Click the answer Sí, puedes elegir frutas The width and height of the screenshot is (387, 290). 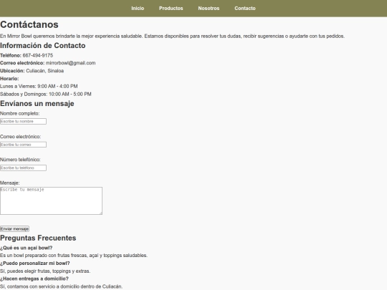click(x=45, y=271)
